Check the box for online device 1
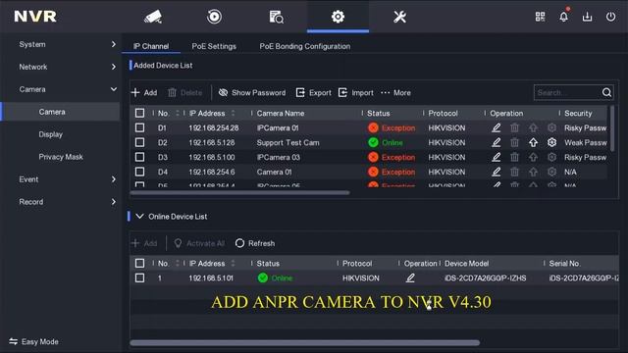This screenshot has height=353, width=628. [139, 277]
